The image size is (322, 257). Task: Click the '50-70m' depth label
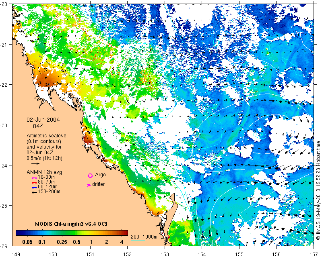pyautogui.click(x=46, y=182)
